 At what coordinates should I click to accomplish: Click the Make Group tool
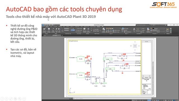coord(79,30)
